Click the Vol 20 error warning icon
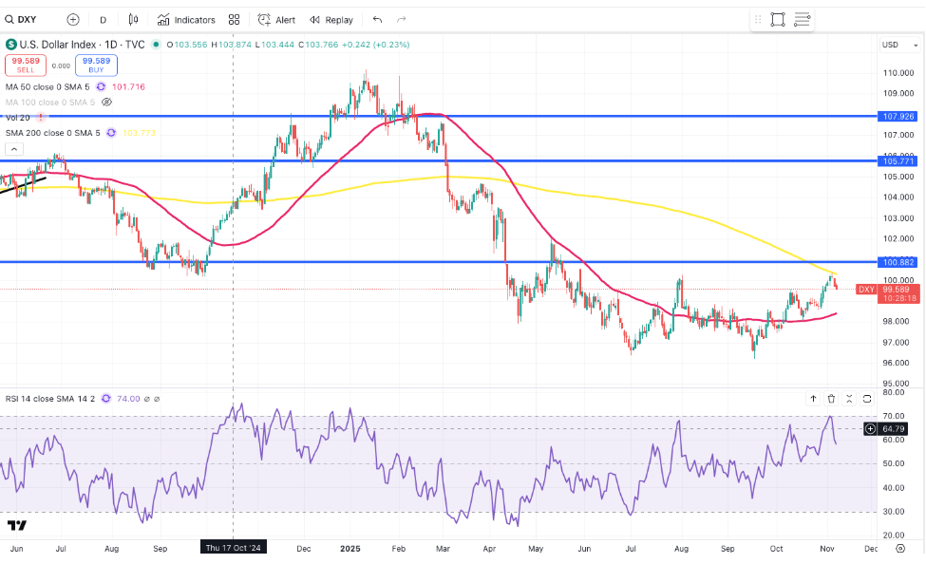This screenshot has width=926, height=564. 41,117
